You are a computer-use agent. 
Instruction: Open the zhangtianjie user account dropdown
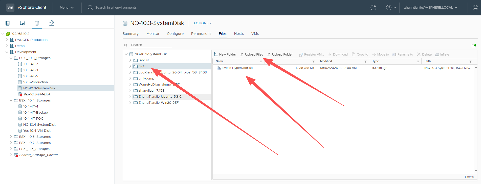(431, 8)
